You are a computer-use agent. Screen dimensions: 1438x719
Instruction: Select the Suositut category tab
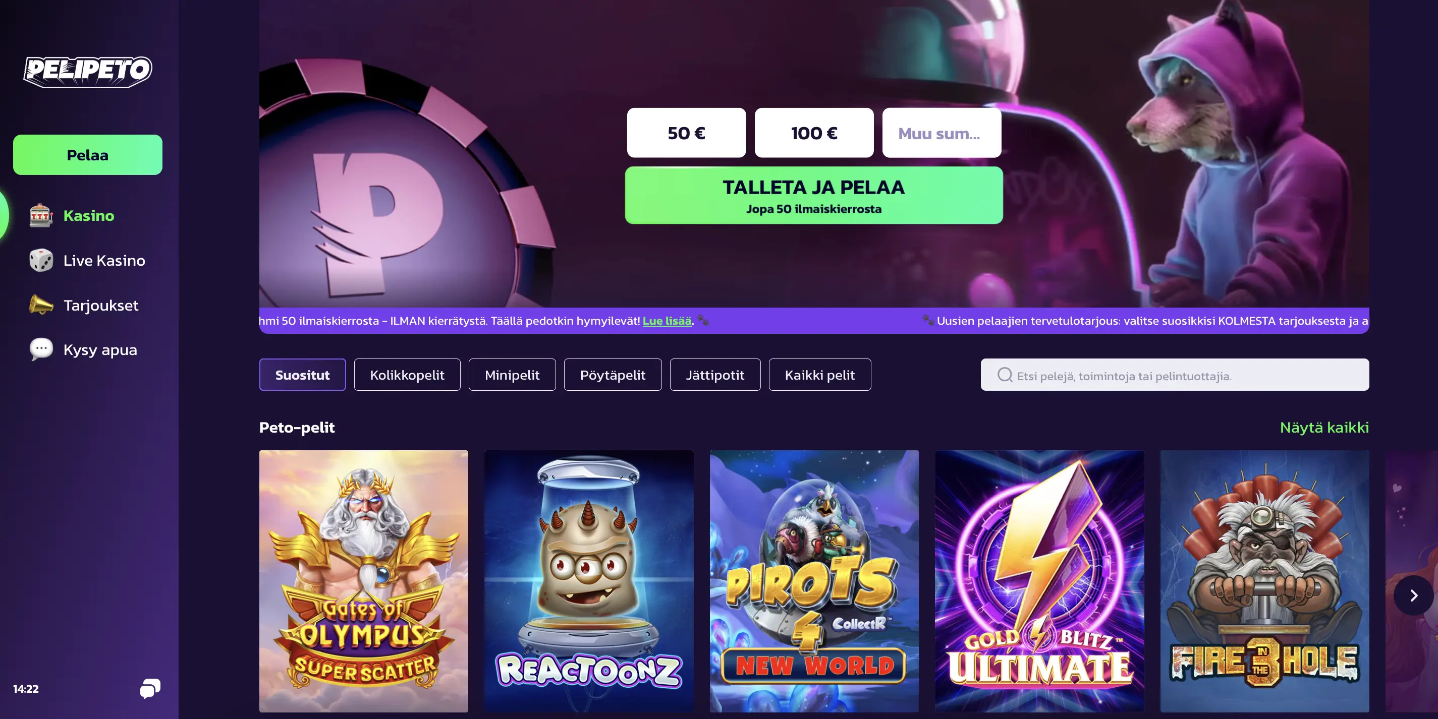303,375
